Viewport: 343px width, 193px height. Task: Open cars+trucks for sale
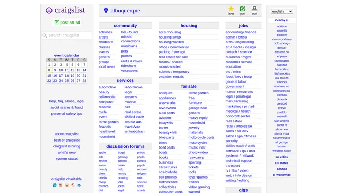[x=168, y=167]
